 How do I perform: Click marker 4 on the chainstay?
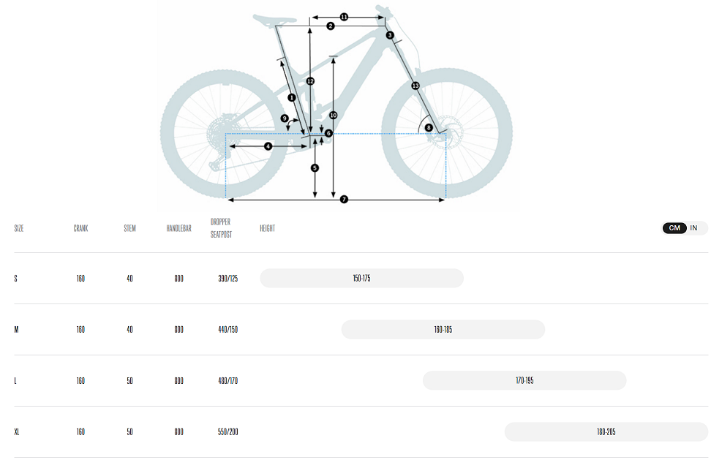point(268,146)
